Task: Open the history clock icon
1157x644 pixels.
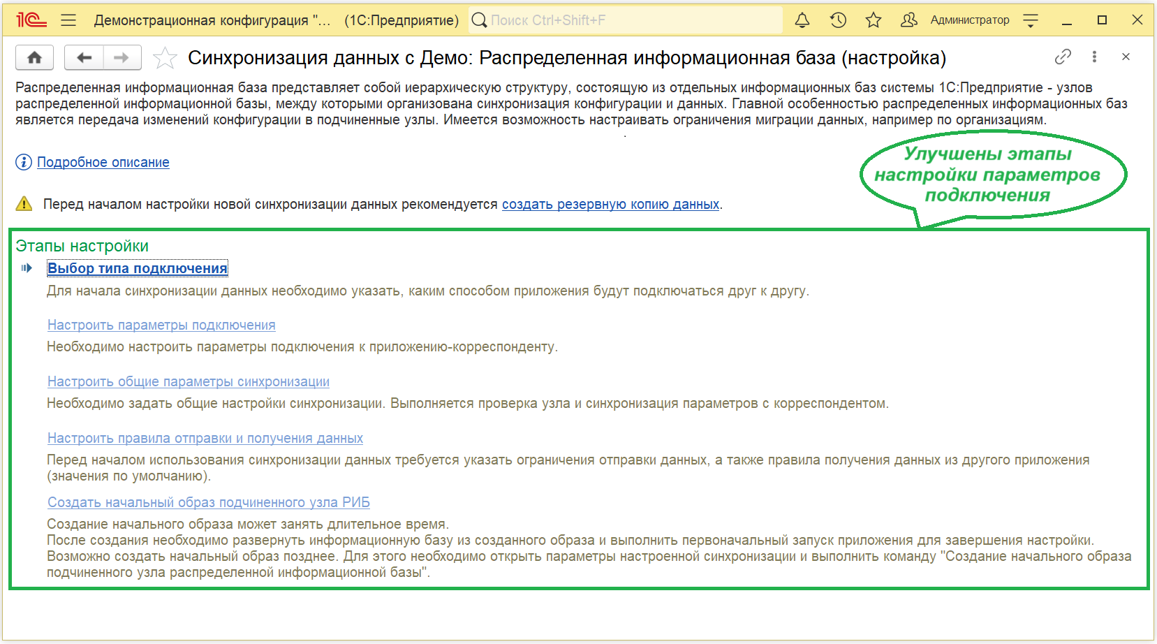Action: (838, 20)
